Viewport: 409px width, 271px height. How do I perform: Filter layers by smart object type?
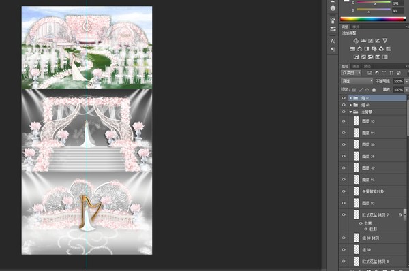398,73
